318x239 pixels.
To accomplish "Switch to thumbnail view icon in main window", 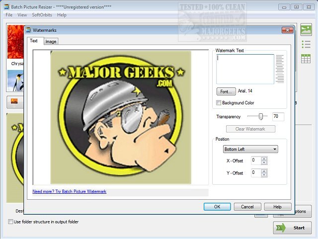I will pyautogui.click(x=306, y=30).
